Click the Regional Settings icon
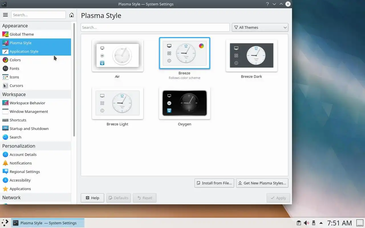The image size is (365, 228). (x=5, y=172)
